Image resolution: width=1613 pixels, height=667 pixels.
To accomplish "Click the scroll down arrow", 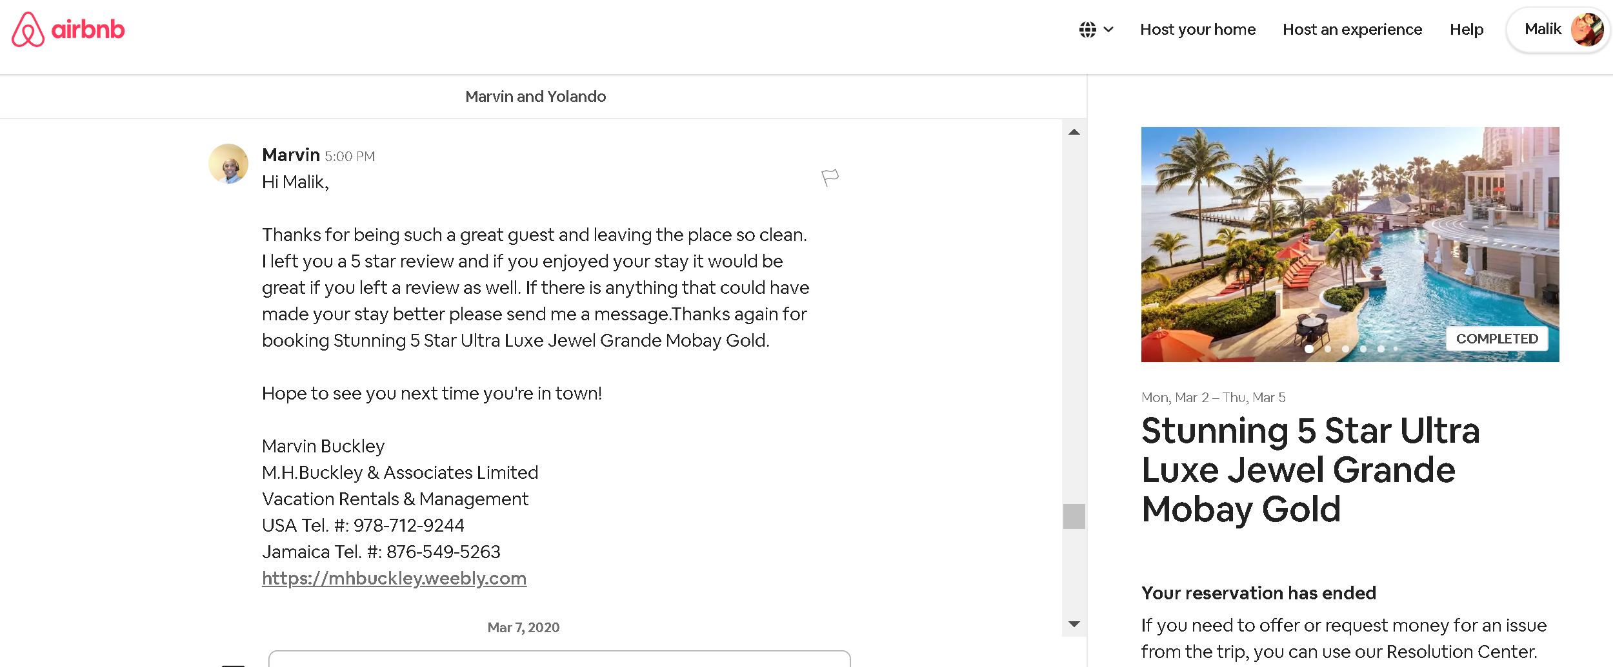I will (x=1074, y=624).
